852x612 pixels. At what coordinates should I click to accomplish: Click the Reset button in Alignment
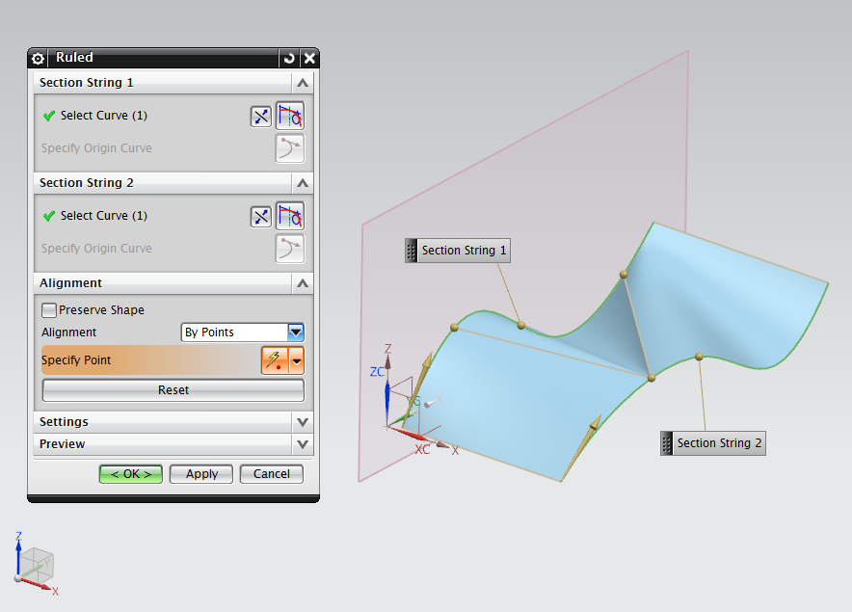(x=173, y=390)
